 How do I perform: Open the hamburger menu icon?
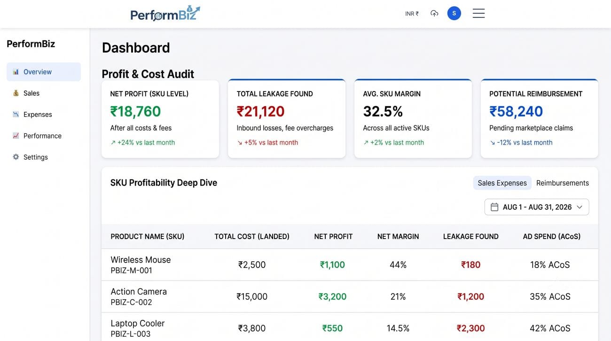point(478,14)
